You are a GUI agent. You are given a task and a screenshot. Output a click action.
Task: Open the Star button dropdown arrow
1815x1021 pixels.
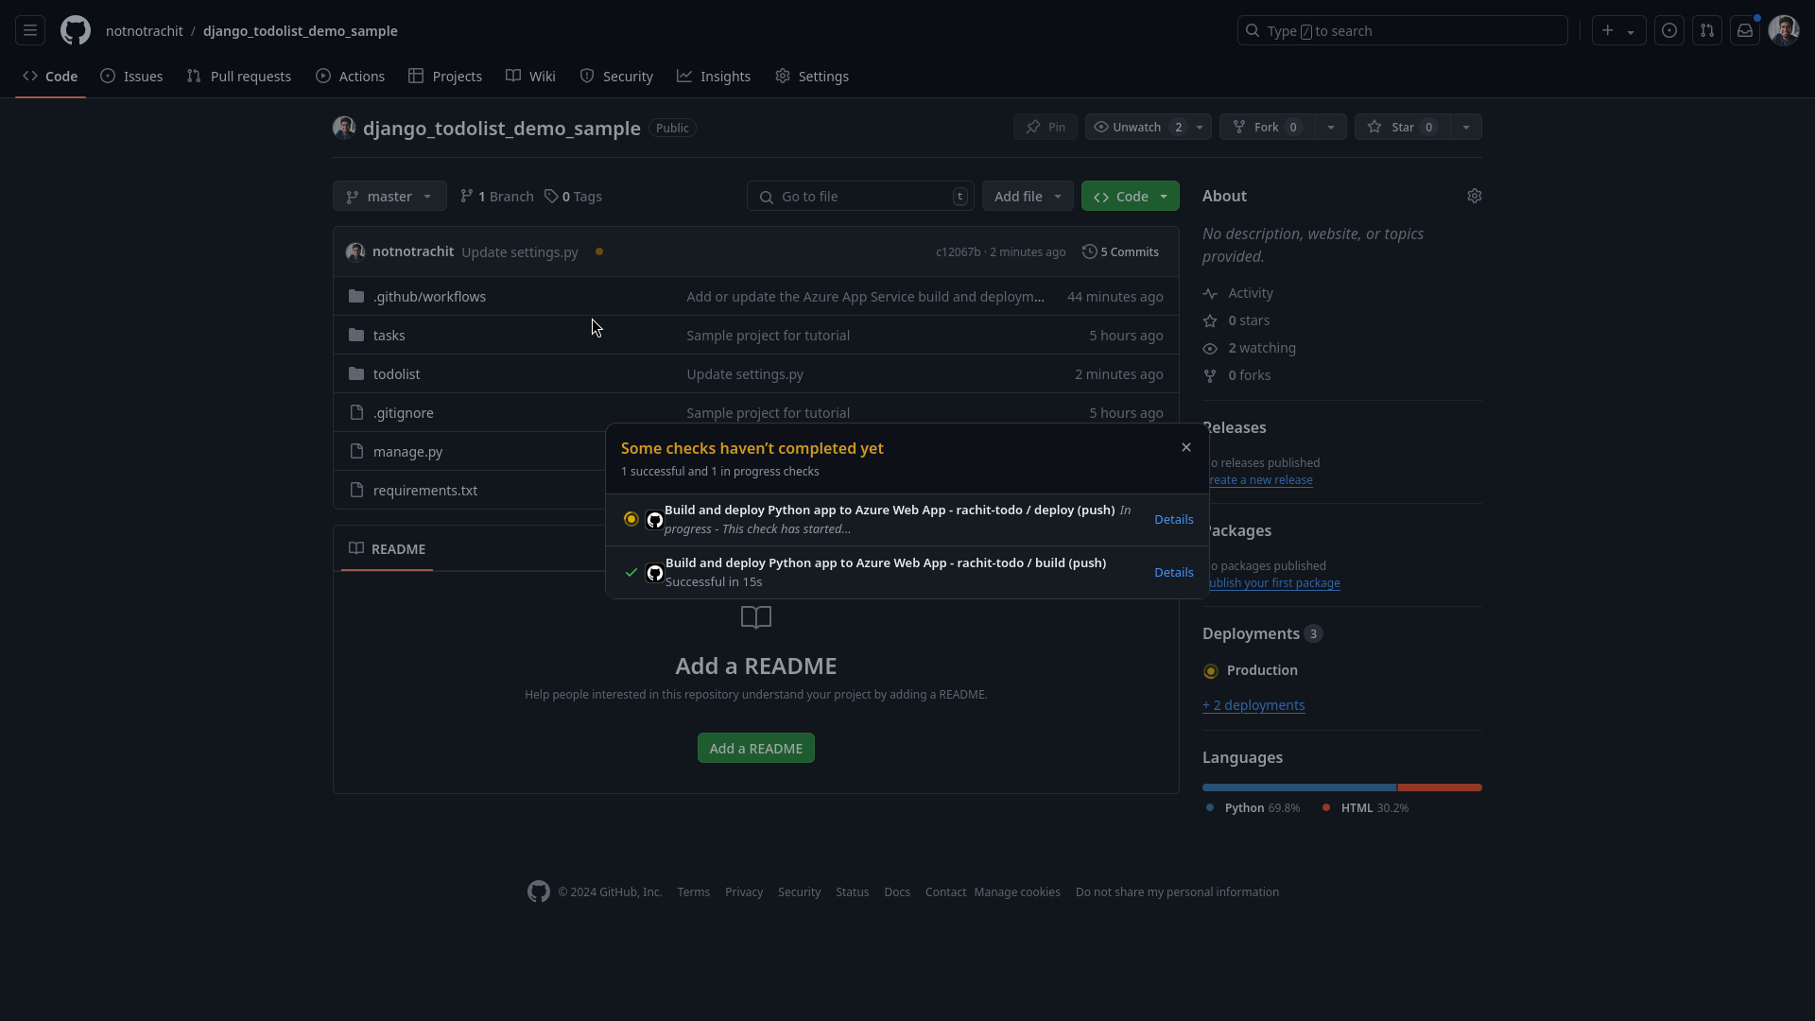point(1465,127)
